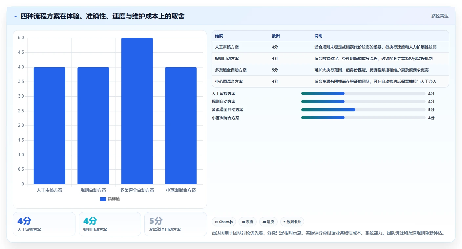Click the 路径雷达 label in the header
Screen dimensions: 462x249
point(440,16)
